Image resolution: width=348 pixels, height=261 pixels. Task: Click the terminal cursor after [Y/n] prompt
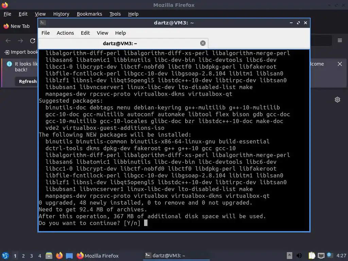click(145, 223)
